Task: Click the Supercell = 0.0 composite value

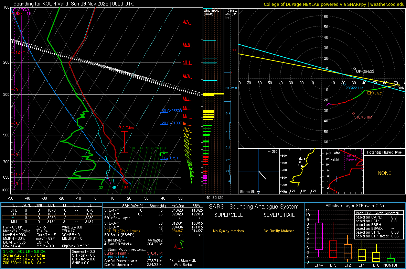Action: [x=83, y=252]
